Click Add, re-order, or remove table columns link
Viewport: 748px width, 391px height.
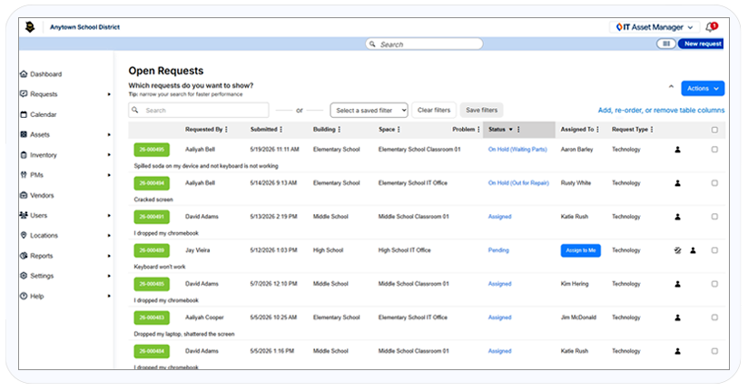point(661,110)
